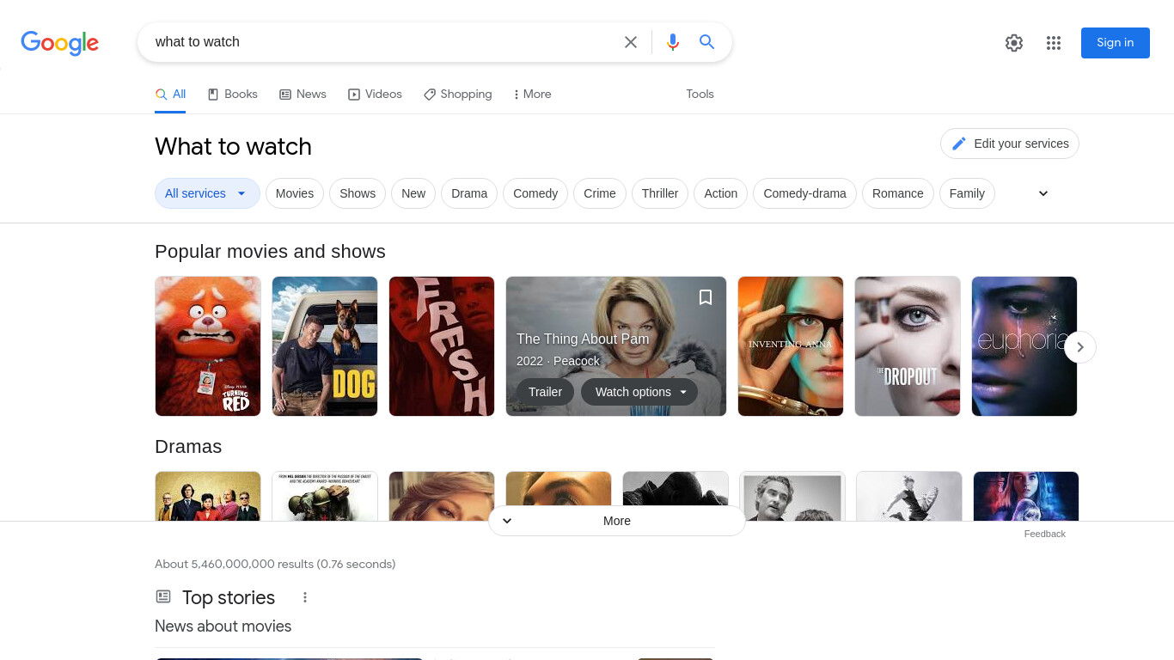The height and width of the screenshot is (660, 1174).
Task: Click the search text field
Action: coord(382,42)
